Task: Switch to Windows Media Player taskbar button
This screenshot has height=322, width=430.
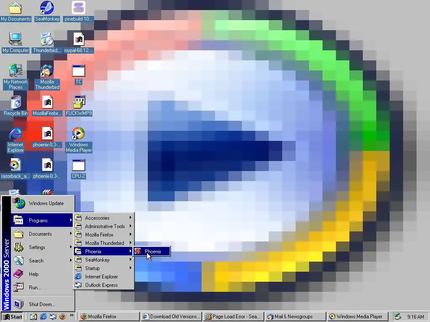Action: (x=358, y=317)
